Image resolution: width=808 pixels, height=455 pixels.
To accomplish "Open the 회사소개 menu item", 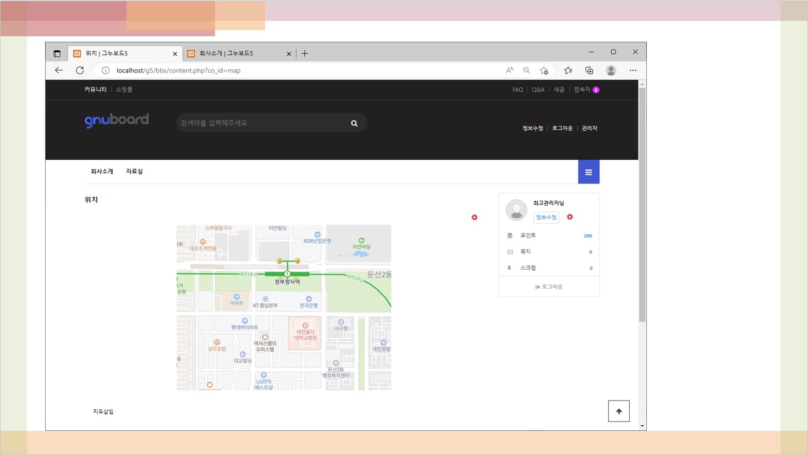I will click(102, 171).
